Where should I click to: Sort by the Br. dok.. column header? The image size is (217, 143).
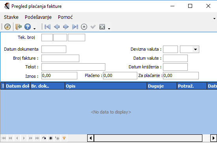point(48,86)
